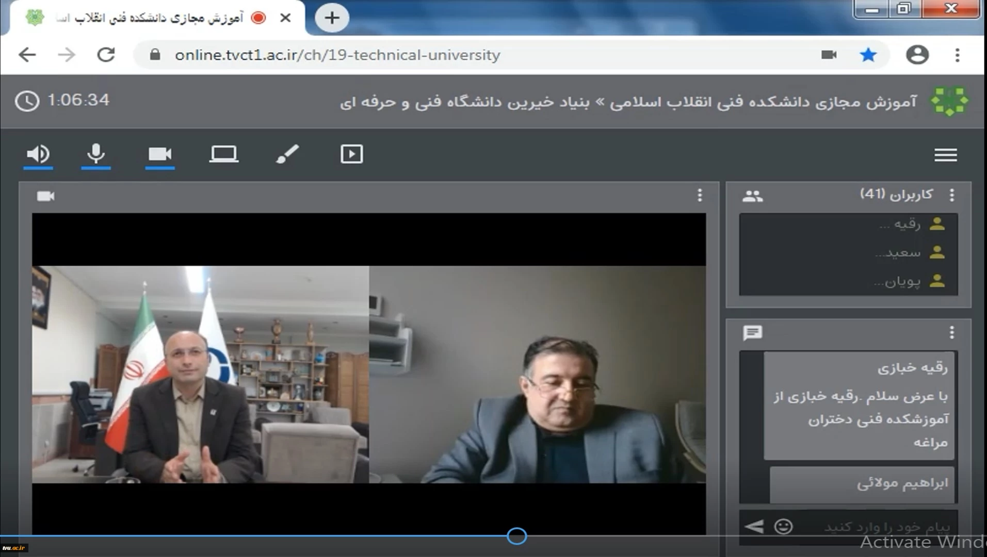Open users panel three-dot options
Screen dimensions: 987x557
[952, 195]
